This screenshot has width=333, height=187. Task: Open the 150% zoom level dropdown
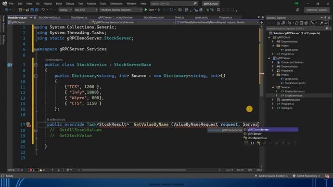click(14, 170)
